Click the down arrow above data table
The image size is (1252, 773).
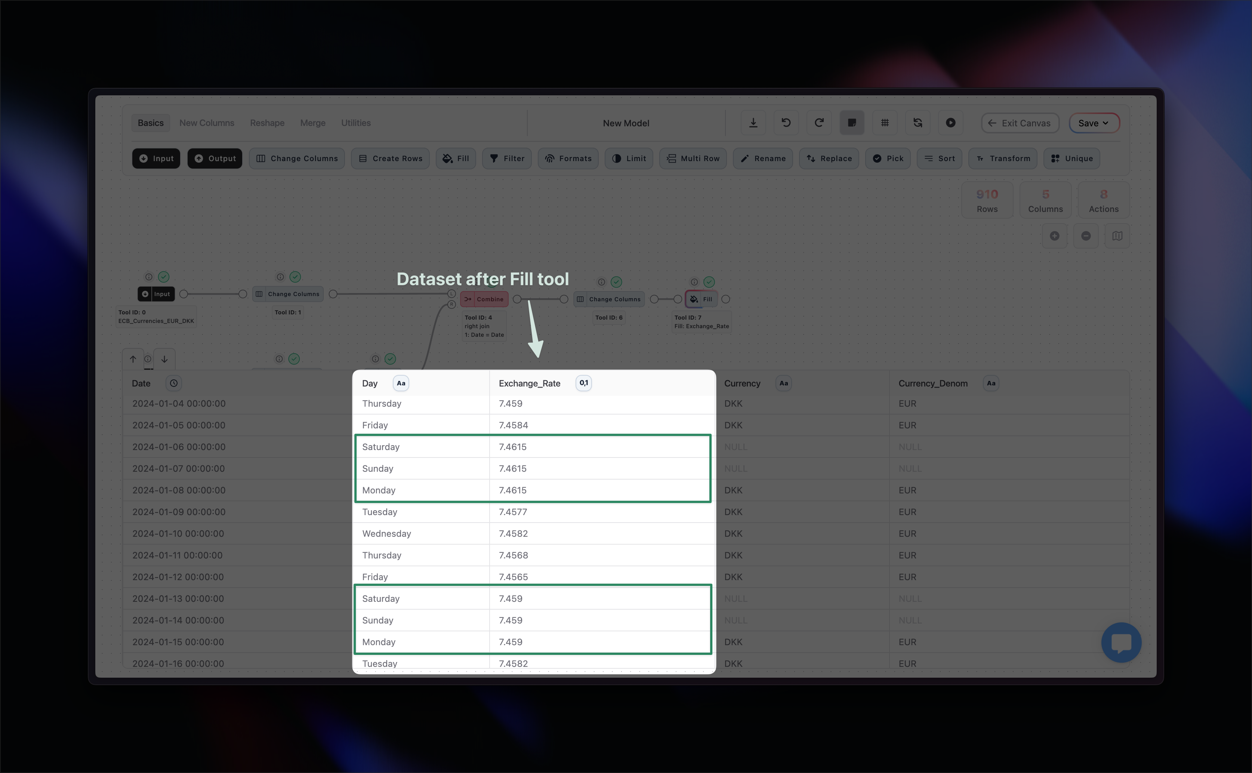164,359
